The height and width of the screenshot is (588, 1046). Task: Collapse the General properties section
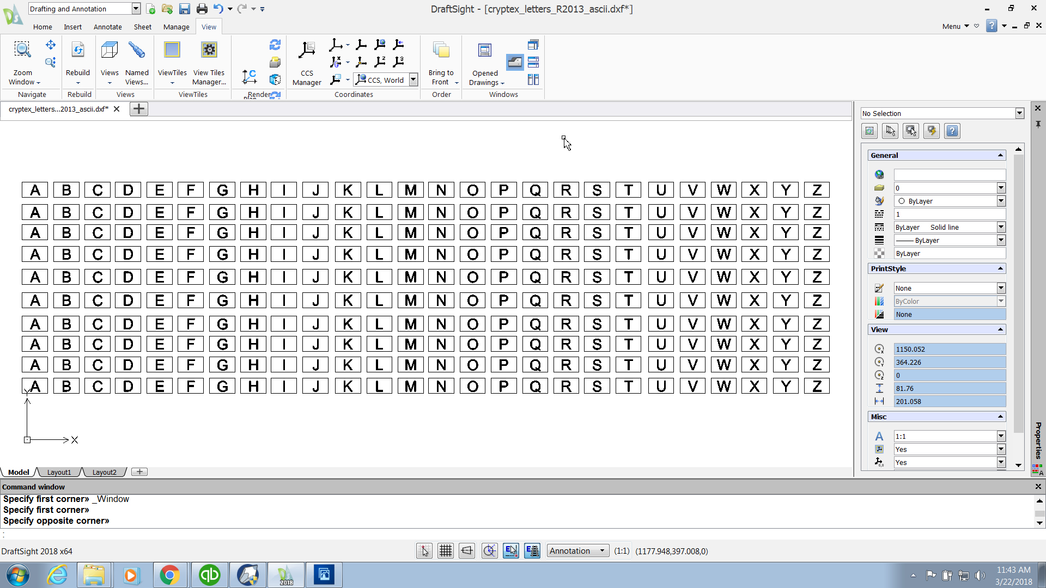click(x=1000, y=156)
